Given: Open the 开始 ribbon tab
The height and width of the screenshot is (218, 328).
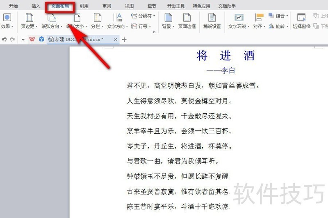Looking at the screenshot, I should tap(14, 6).
